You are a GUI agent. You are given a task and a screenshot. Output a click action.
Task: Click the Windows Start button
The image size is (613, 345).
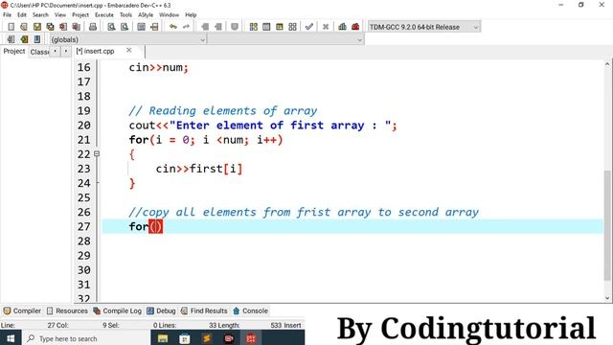[11, 338]
